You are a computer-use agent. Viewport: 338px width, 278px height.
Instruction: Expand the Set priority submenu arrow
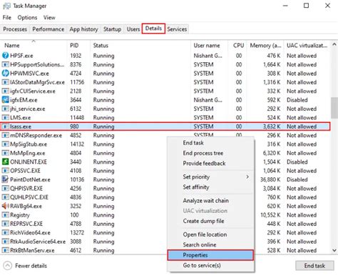click(x=247, y=177)
